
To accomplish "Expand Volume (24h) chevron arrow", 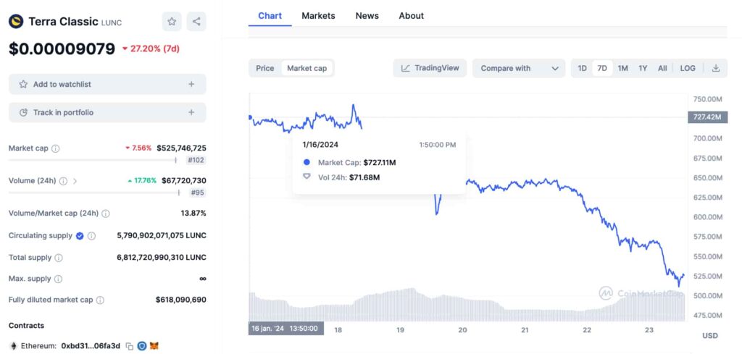I will (75, 181).
